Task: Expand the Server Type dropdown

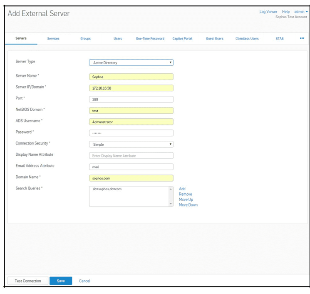Action: tap(131, 62)
